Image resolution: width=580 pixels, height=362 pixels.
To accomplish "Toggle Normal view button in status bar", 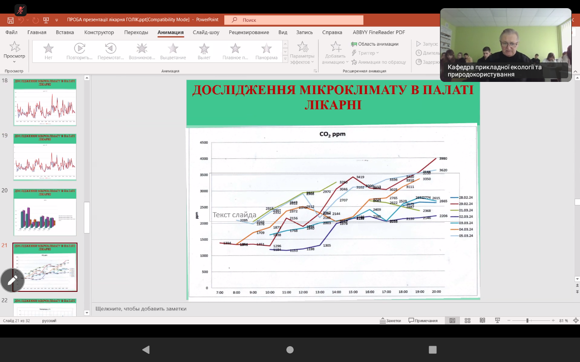I will coord(452,320).
